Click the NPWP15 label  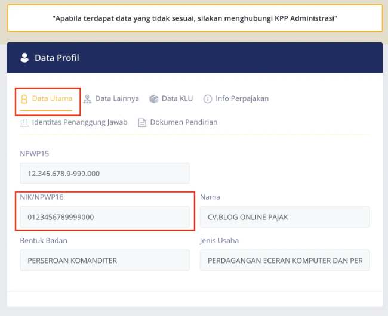point(35,154)
